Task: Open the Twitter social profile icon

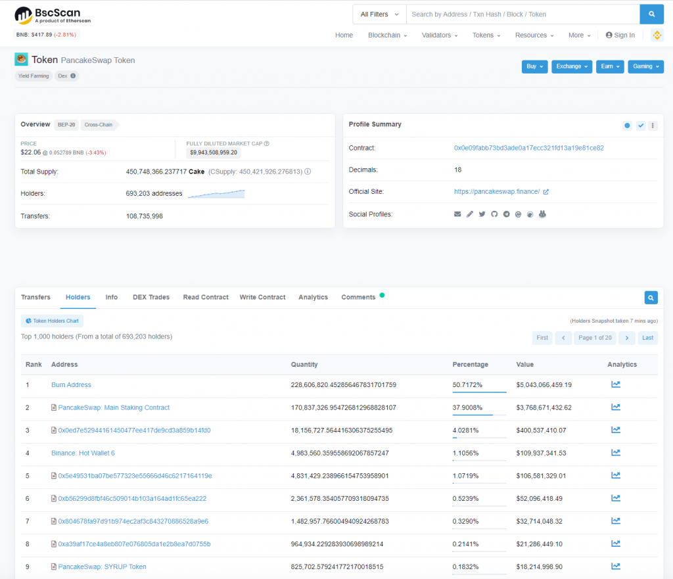Action: point(482,214)
